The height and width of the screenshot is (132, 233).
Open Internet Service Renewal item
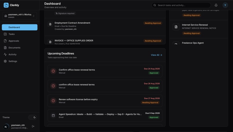point(199,29)
